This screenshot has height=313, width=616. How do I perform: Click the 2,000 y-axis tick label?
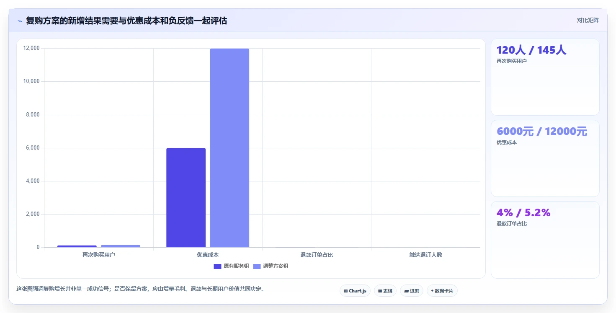(33, 214)
